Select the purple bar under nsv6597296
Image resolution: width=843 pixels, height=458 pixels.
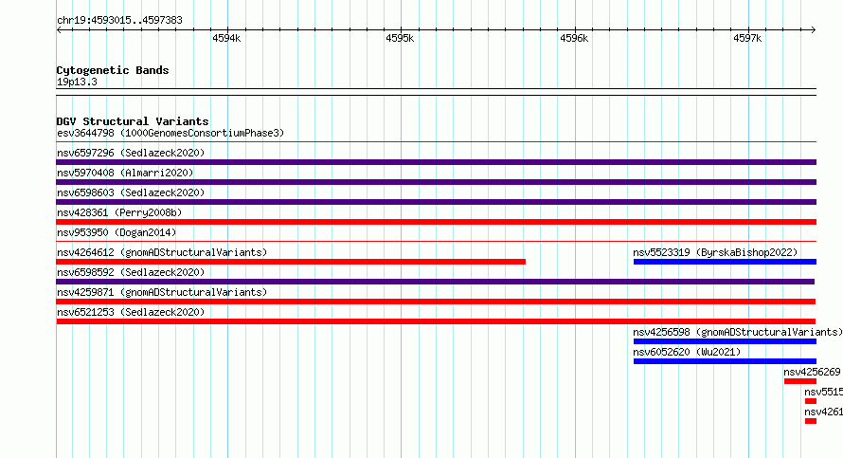coord(436,162)
